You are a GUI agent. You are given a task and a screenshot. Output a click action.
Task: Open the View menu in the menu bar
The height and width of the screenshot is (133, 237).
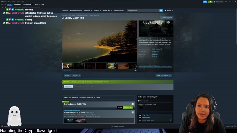[9, 2]
